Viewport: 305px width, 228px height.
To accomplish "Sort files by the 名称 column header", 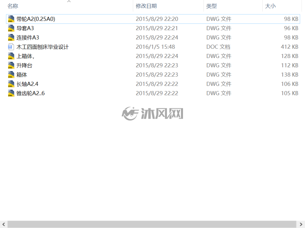I will click(13, 6).
